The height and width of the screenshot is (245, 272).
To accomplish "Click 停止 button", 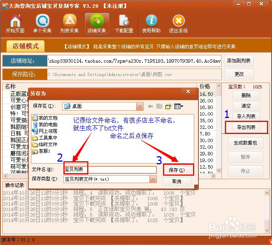I will point(246,171).
